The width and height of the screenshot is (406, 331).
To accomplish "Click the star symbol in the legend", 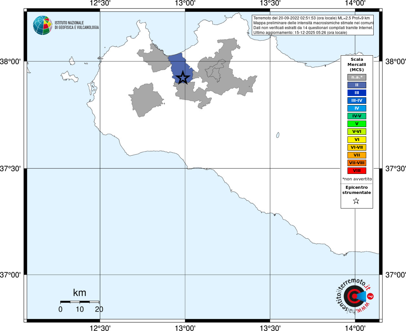I will coord(356,201).
